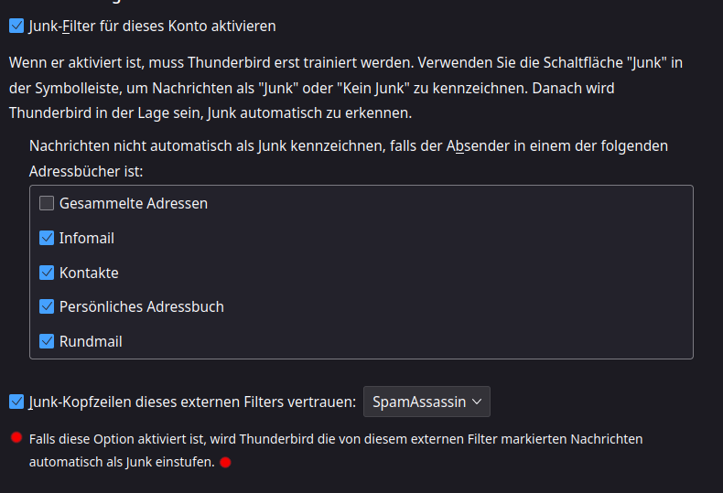Click the 'Infomail' list entry label
The height and width of the screenshot is (493, 723).
pos(87,238)
